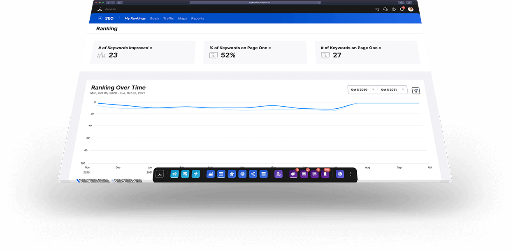Expand the dock's three-dot more menu
This screenshot has height=251, width=513.
[351, 174]
